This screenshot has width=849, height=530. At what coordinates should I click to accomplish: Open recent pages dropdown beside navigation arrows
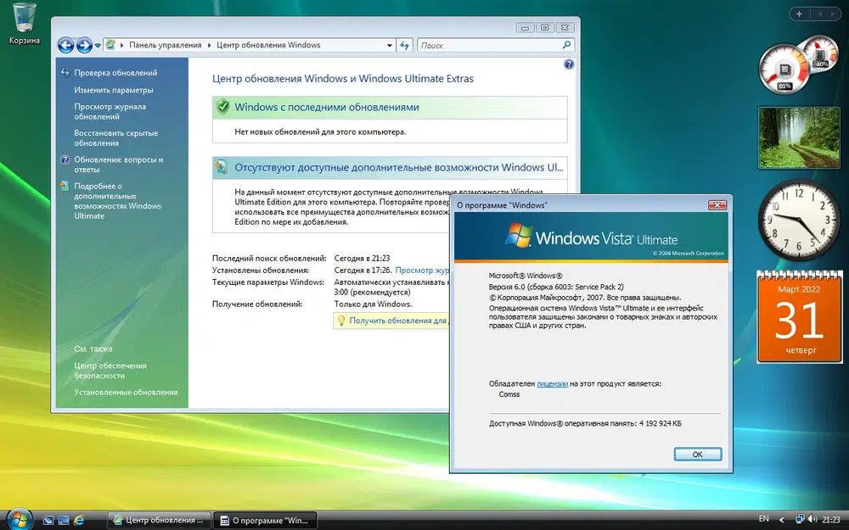pyautogui.click(x=98, y=46)
